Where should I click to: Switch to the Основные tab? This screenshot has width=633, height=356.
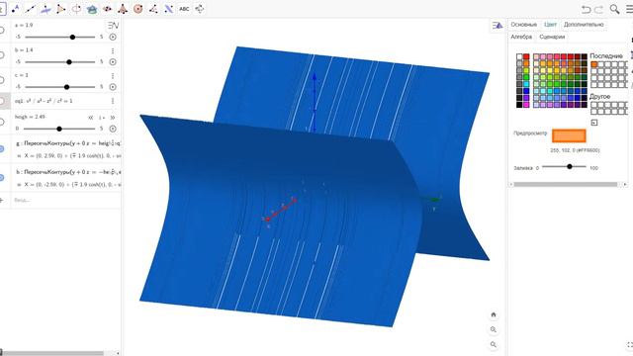pyautogui.click(x=523, y=25)
